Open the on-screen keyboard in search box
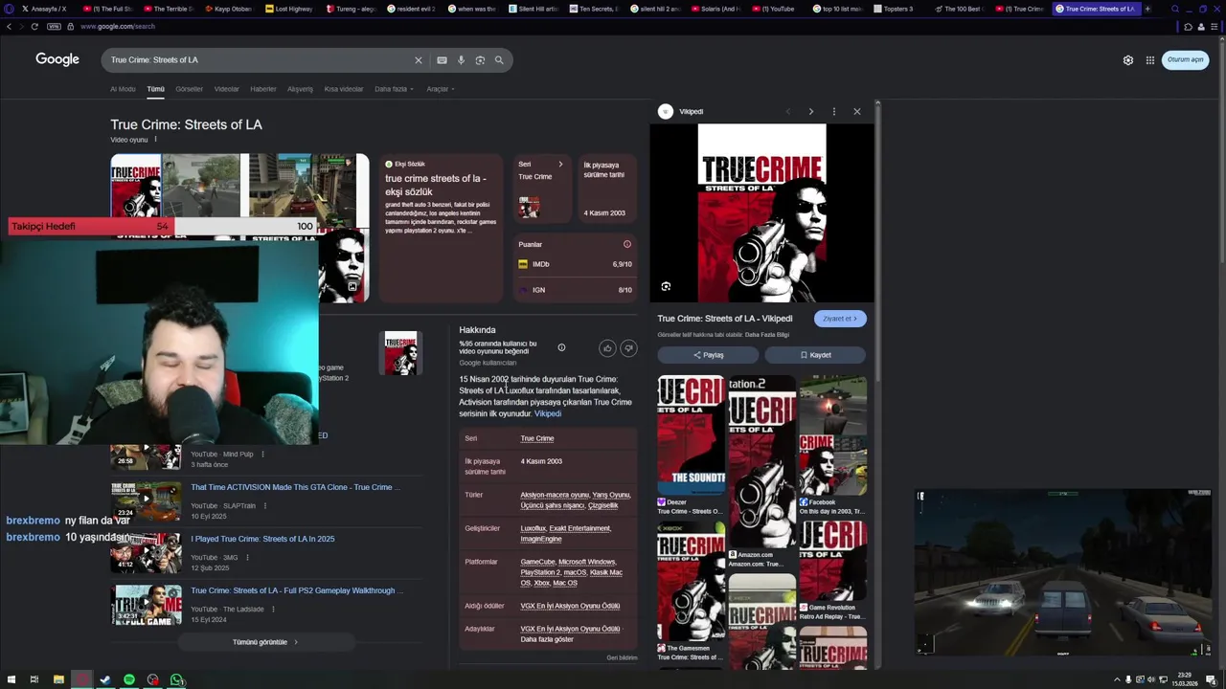The width and height of the screenshot is (1226, 689). tap(442, 60)
